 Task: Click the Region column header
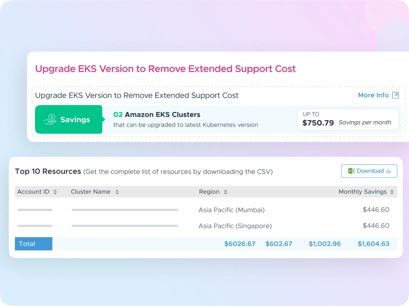pos(209,192)
